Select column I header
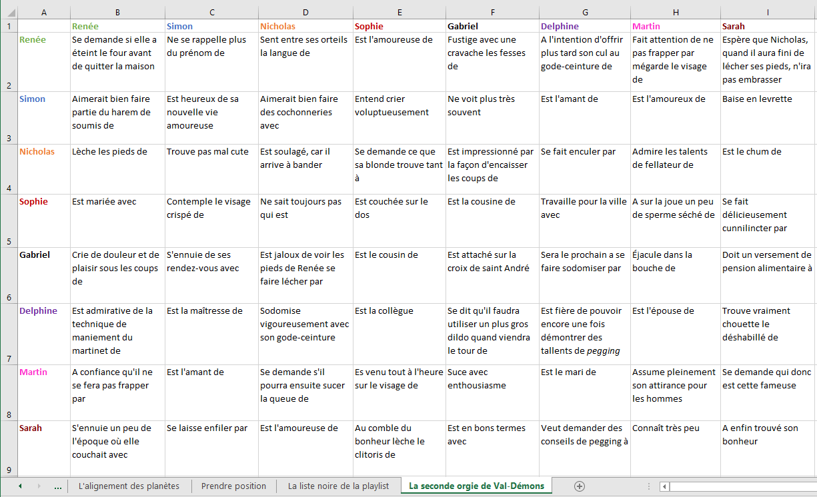 pos(768,12)
